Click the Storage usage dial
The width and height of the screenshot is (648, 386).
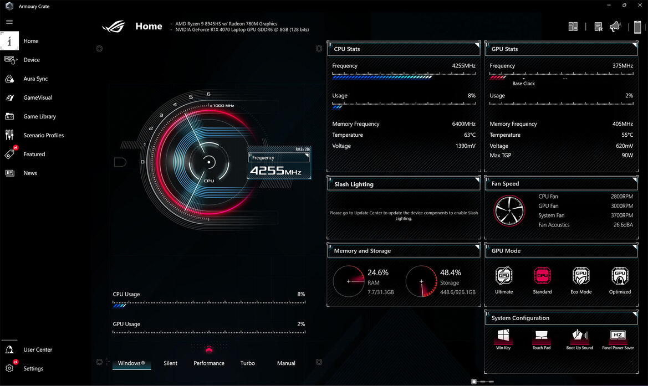(421, 281)
